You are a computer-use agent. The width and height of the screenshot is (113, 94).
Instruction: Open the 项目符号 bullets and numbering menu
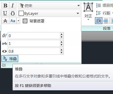coord(105,6)
